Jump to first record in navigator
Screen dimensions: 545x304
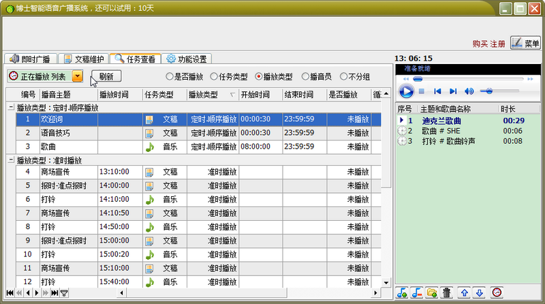pos(10,293)
